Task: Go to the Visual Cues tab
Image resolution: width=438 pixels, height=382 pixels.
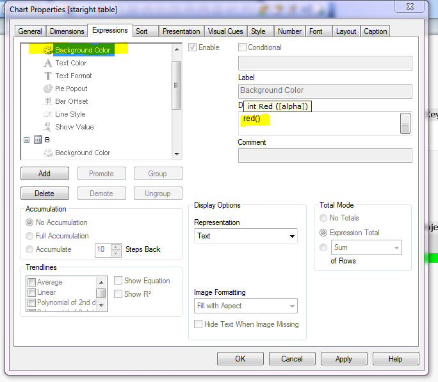Action: coord(225,31)
